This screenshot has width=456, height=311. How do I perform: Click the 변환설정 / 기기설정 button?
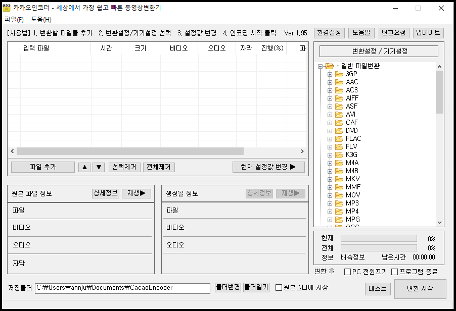(379, 51)
